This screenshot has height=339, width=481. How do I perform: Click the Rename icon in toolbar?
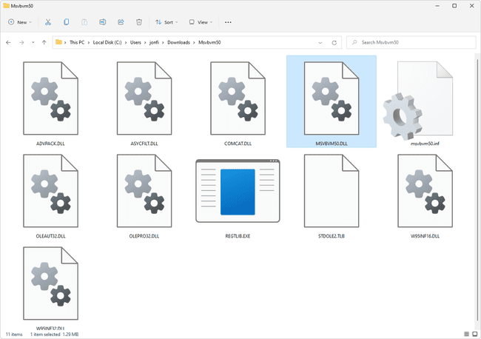(x=102, y=22)
